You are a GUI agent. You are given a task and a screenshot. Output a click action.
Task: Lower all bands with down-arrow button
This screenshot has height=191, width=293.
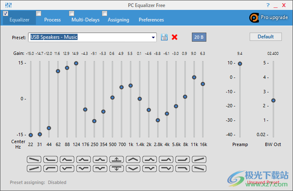117,169
